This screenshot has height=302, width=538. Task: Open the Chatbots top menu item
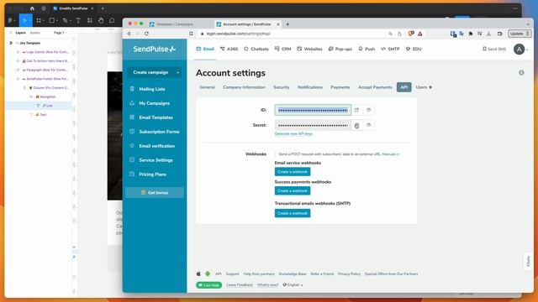[x=256, y=49]
